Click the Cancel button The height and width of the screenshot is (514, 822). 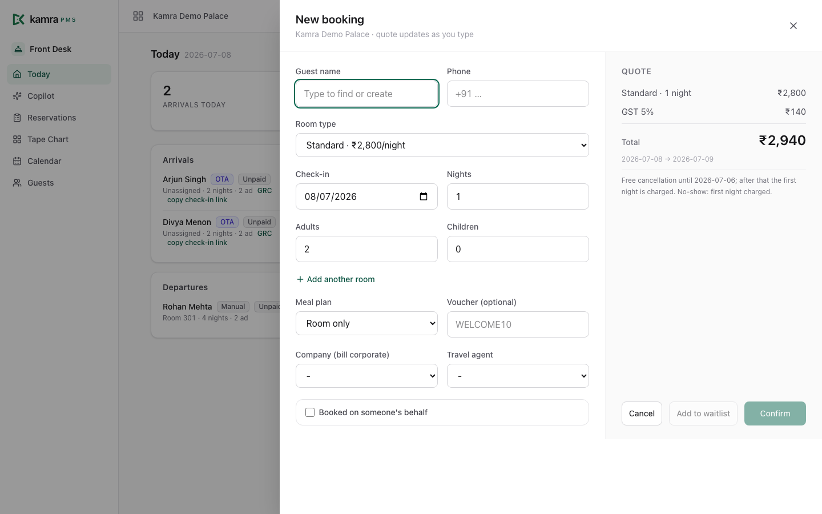pos(642,413)
